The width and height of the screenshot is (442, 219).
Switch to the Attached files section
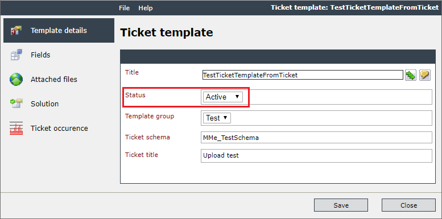tap(54, 80)
